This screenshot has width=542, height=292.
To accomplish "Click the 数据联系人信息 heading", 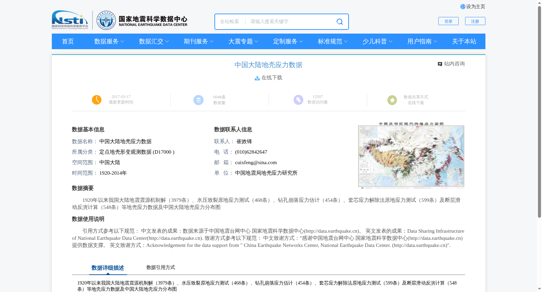I will 233,130.
